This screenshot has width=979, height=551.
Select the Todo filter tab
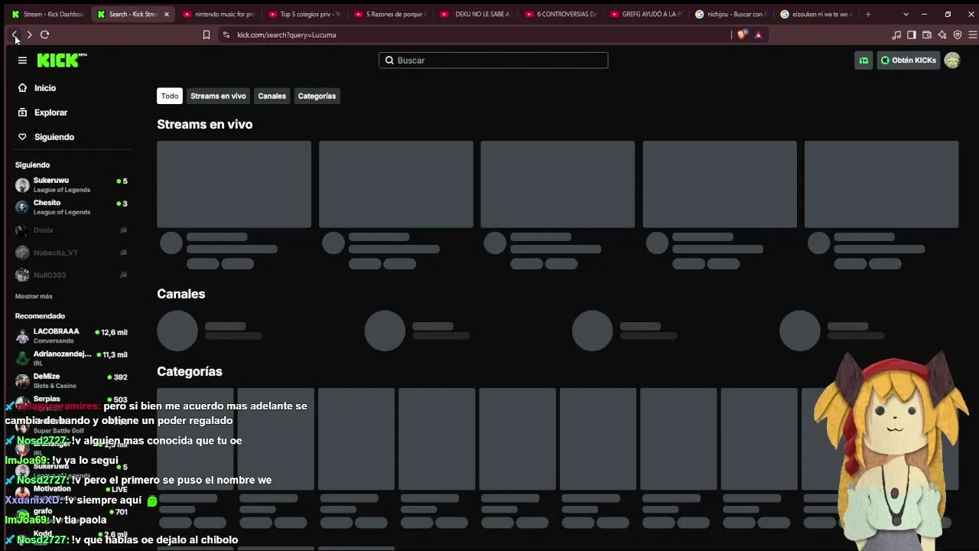click(170, 96)
